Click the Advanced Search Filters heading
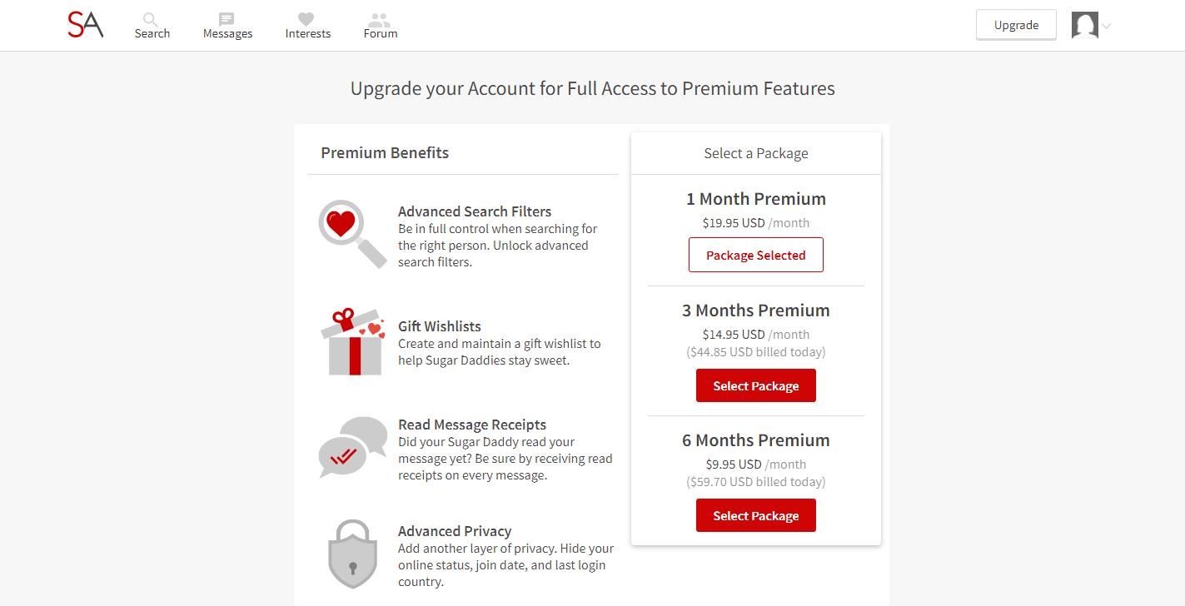The width and height of the screenshot is (1185, 606). [x=475, y=211]
